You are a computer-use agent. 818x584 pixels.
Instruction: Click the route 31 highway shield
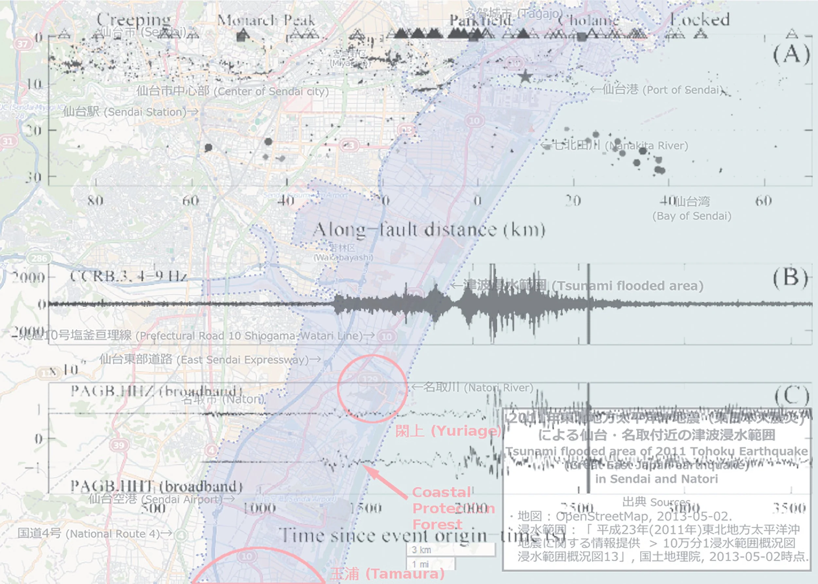(8, 141)
